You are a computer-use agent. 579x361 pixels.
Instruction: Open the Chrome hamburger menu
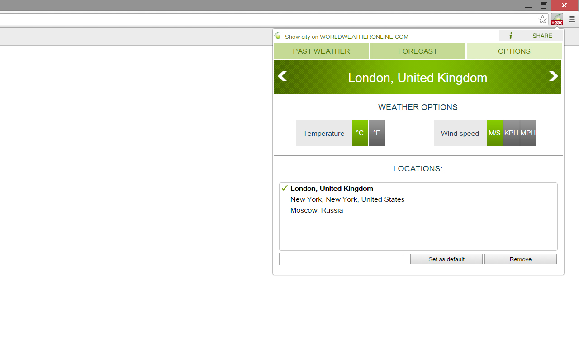(572, 19)
